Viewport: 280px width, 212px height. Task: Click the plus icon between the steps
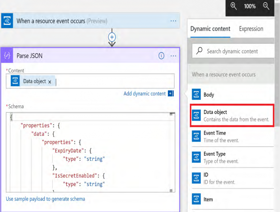(112, 37)
